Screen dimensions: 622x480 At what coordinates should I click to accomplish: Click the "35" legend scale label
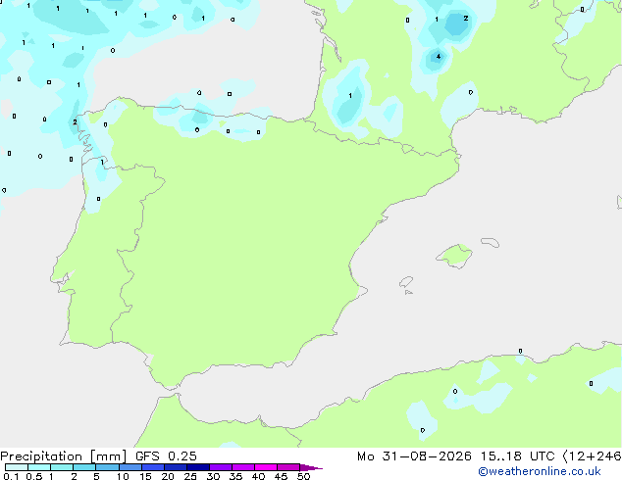coord(235,476)
